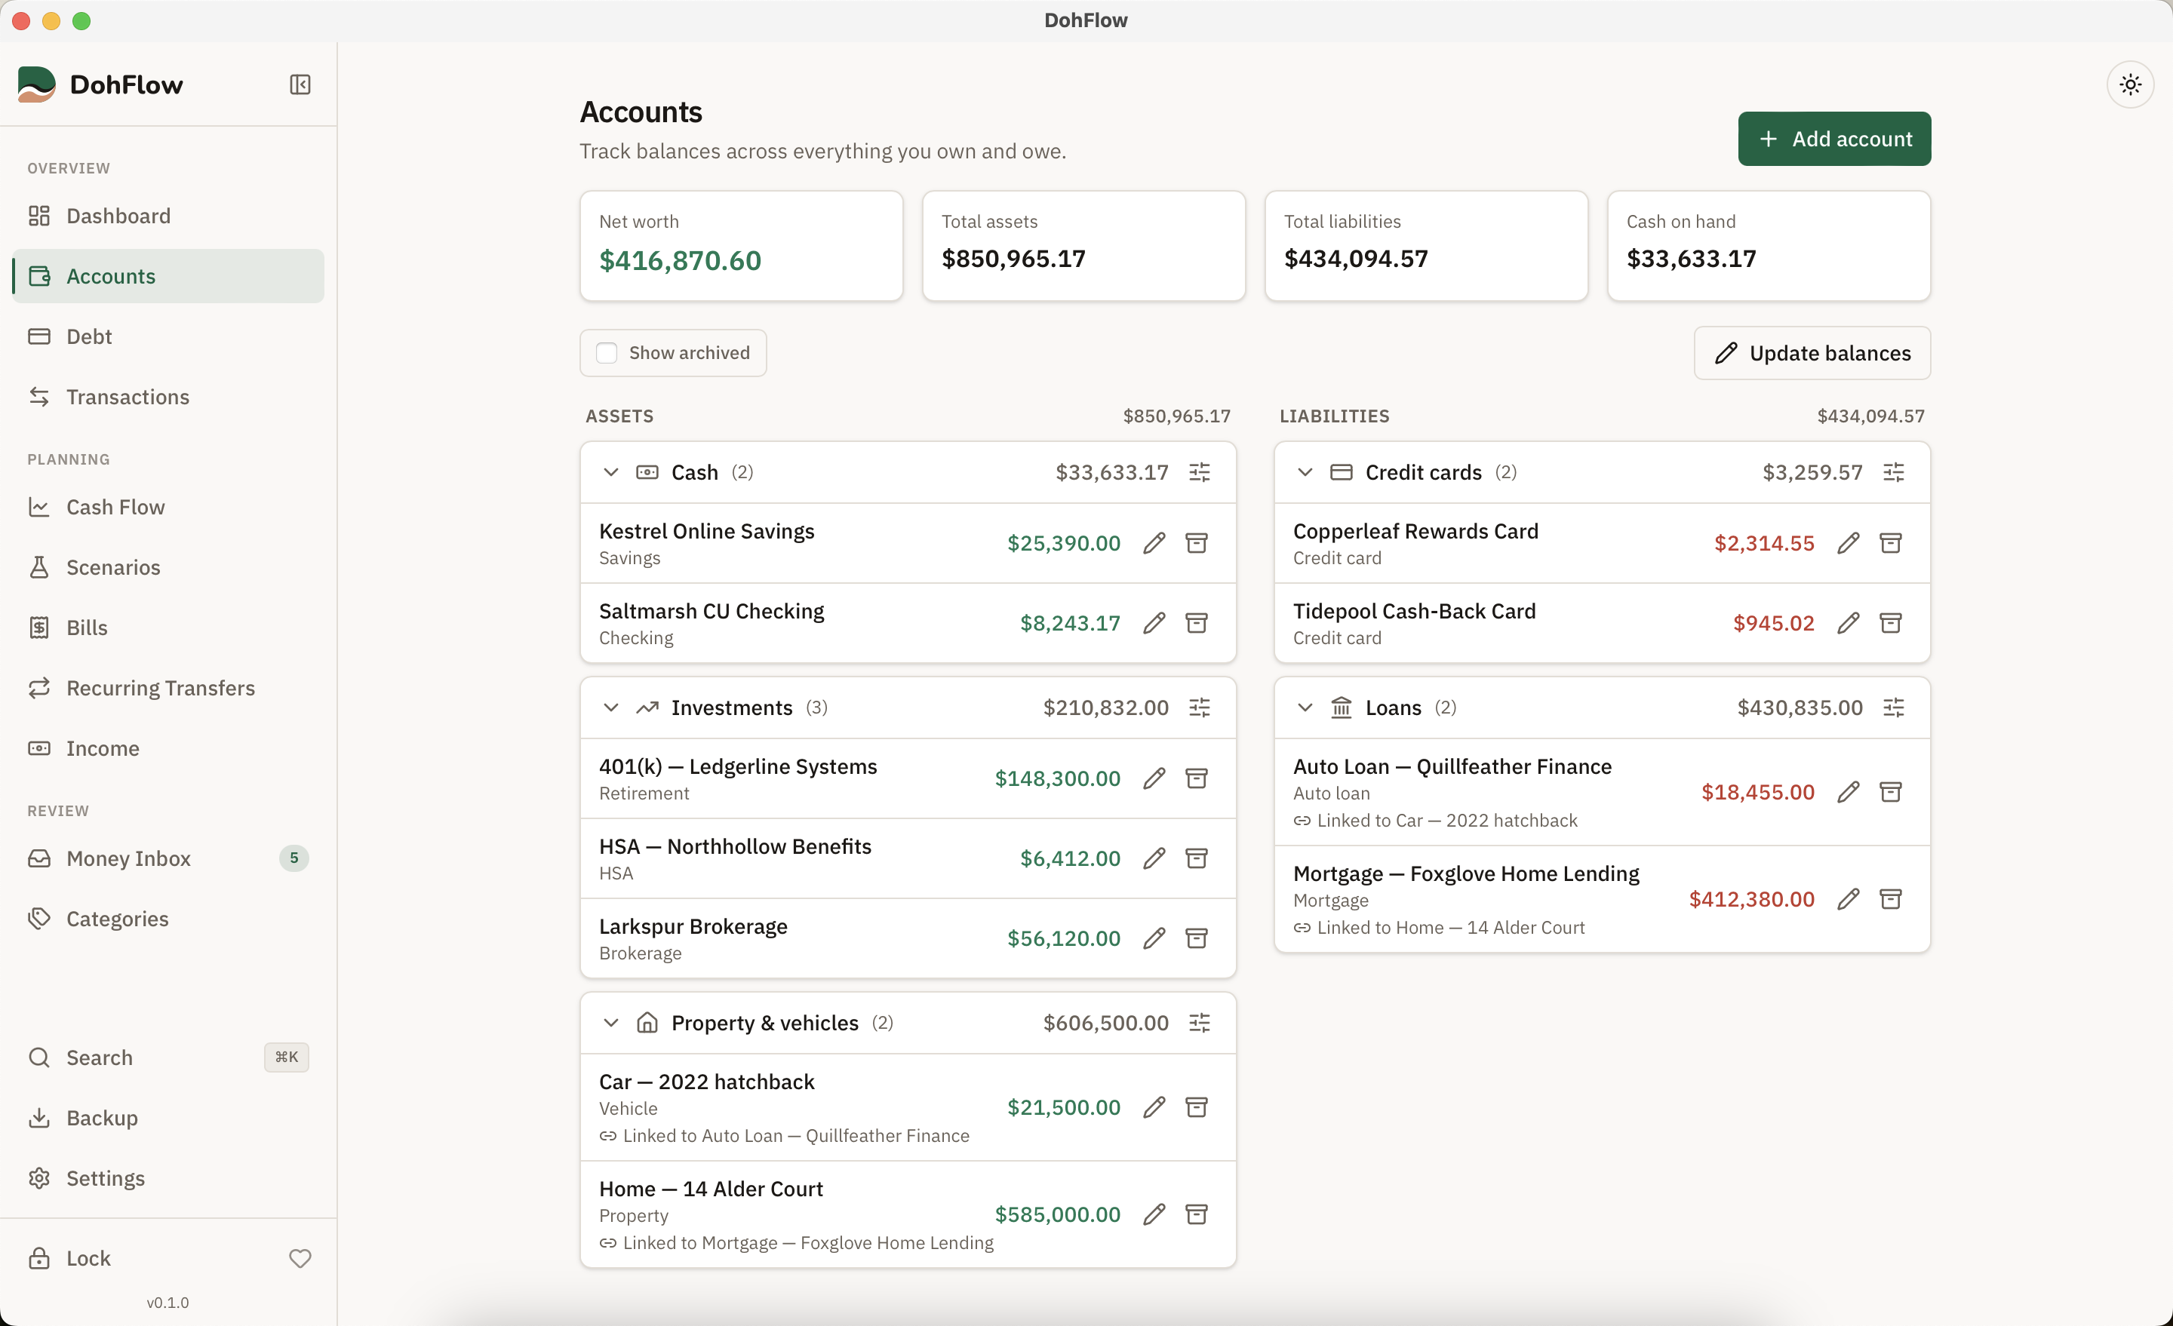
Task: Archive the Car 2022 hatchback asset
Action: point(1197,1107)
